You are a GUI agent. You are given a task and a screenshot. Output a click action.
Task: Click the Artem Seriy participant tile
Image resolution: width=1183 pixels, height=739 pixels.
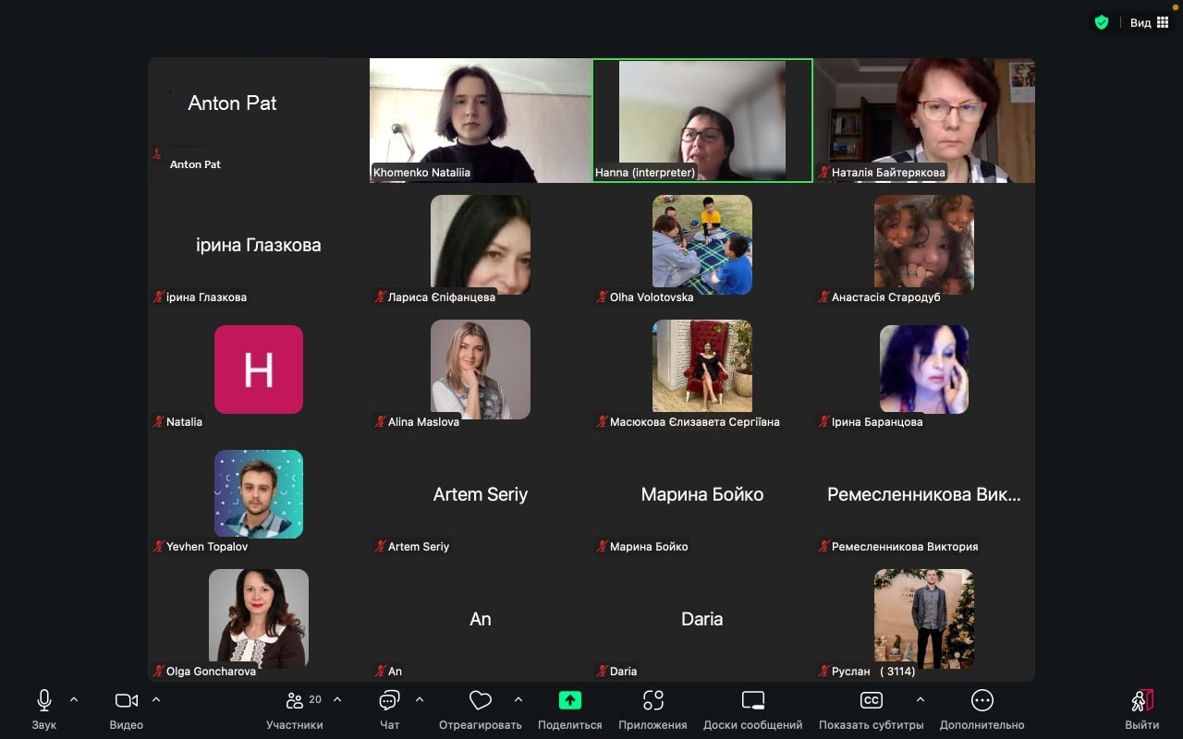481,495
